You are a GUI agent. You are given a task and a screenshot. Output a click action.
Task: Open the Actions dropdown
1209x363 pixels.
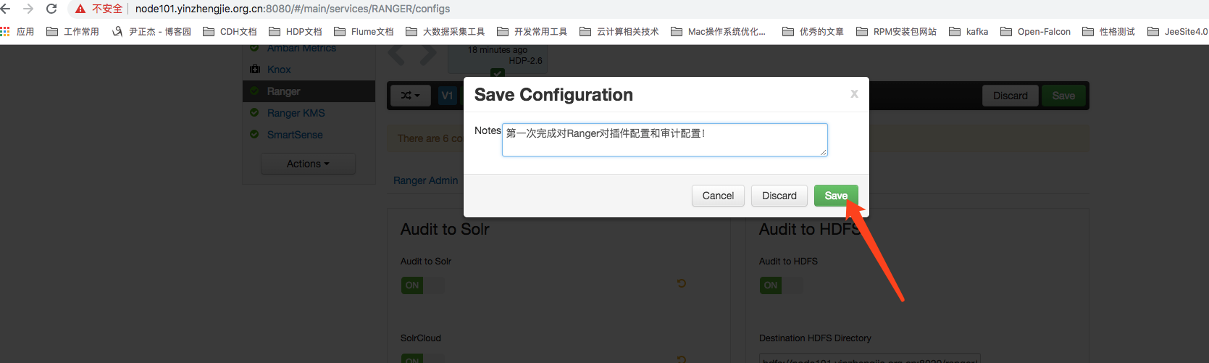pos(308,164)
